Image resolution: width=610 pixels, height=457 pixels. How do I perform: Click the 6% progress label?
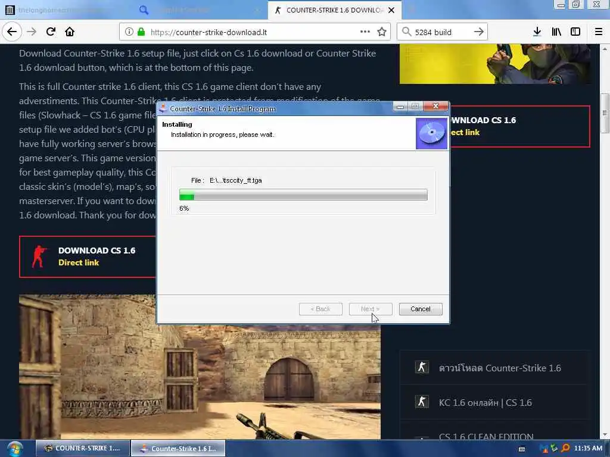[184, 208]
